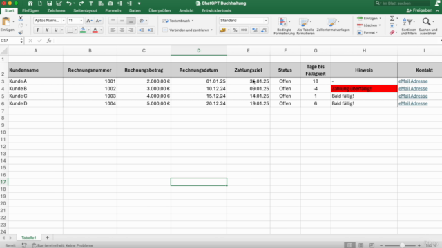
Task: Toggle middle vertical alignment
Action: coord(122,21)
